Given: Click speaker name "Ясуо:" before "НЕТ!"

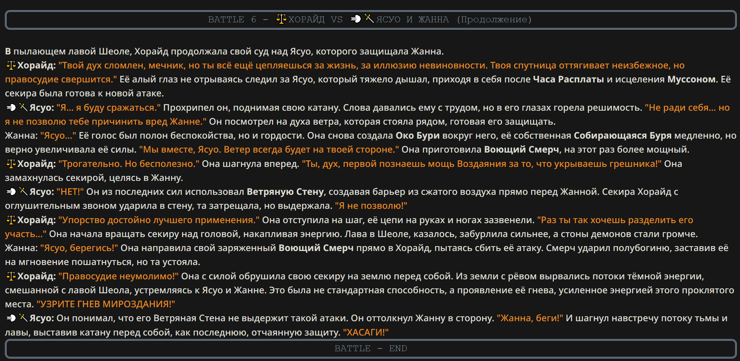Looking at the screenshot, I should point(42,192).
